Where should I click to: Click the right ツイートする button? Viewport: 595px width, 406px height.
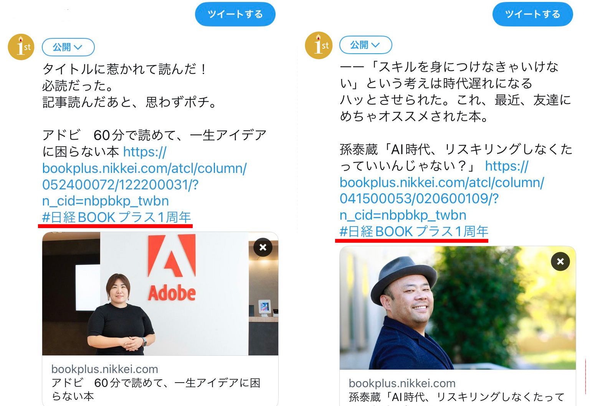(532, 14)
